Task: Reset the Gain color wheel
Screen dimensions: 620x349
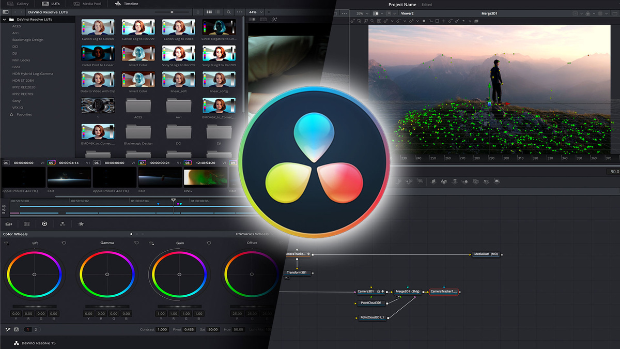Action: click(209, 242)
